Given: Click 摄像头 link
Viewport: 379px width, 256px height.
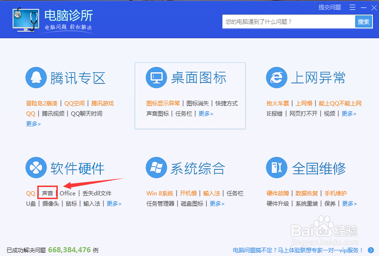Looking at the screenshot, I should click(x=51, y=204).
